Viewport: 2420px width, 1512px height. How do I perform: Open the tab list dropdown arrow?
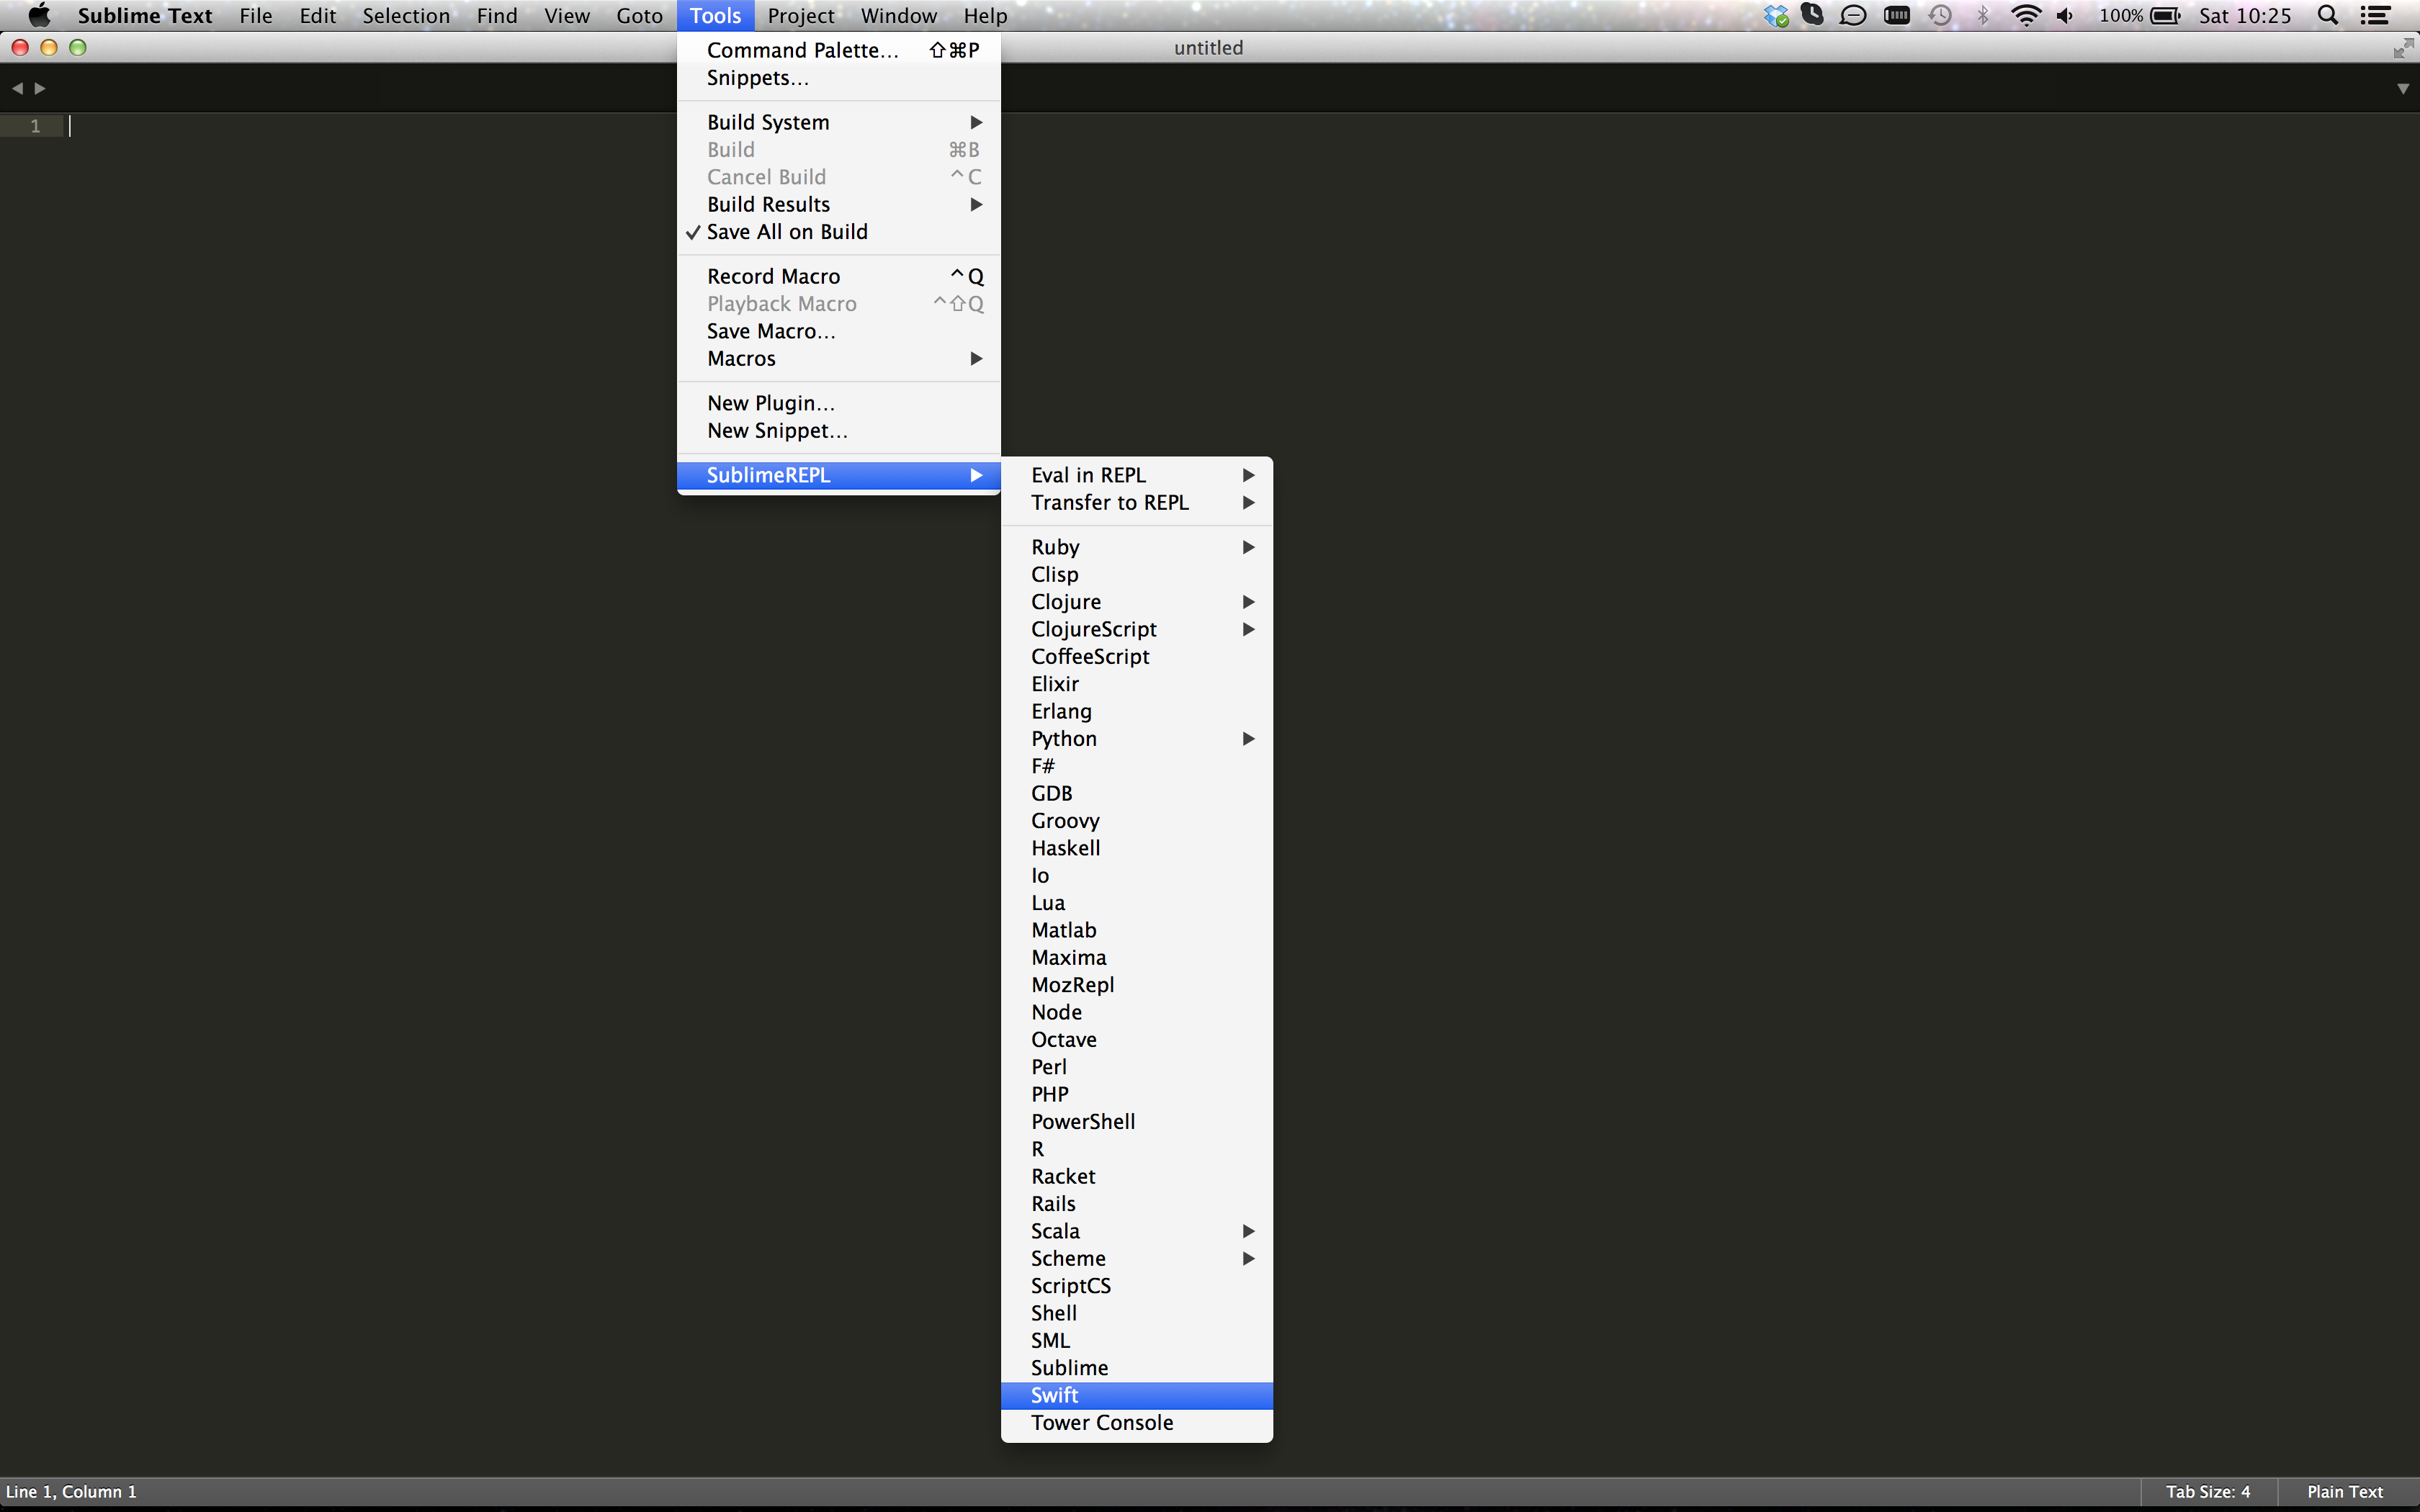[2402, 89]
